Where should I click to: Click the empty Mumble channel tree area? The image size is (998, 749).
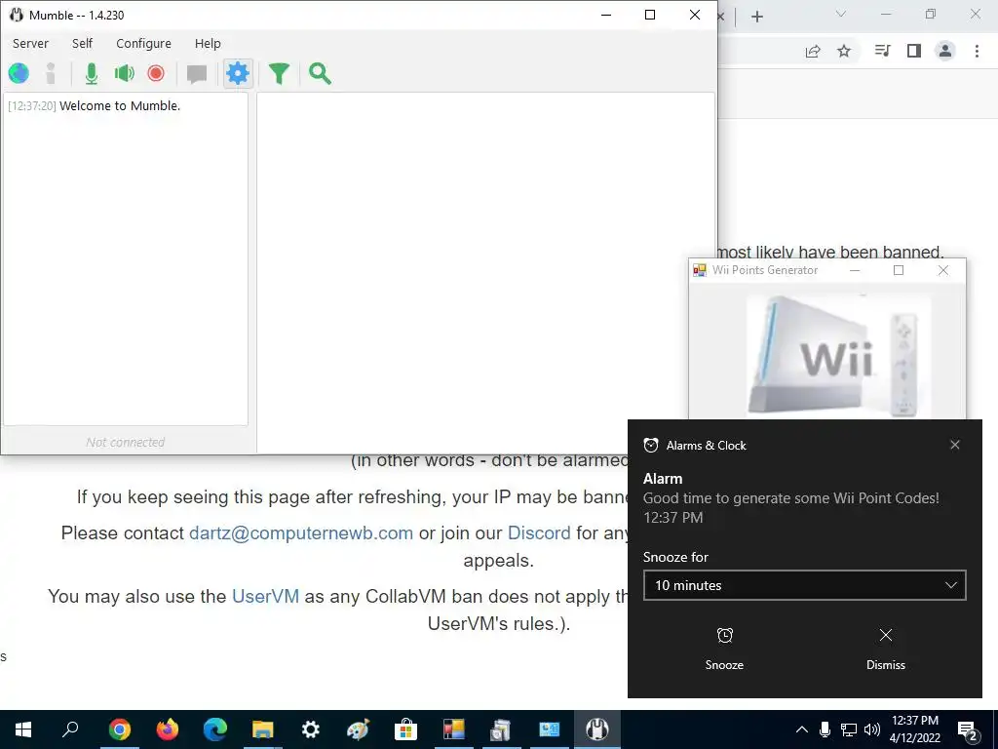(x=485, y=272)
